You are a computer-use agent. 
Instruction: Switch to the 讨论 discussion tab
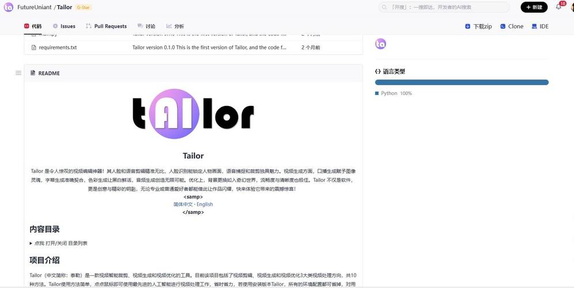pos(146,26)
